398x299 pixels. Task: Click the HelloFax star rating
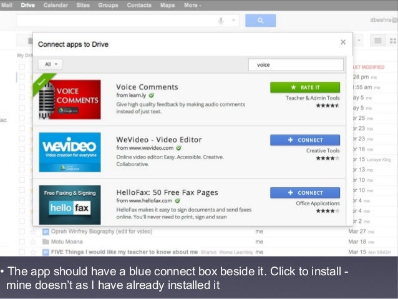click(x=328, y=211)
